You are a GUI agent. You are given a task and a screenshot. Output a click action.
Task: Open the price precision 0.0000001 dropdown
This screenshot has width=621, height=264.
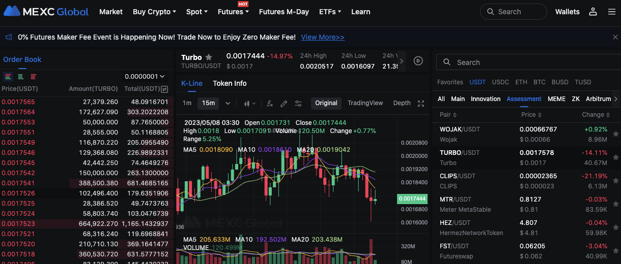coord(145,76)
